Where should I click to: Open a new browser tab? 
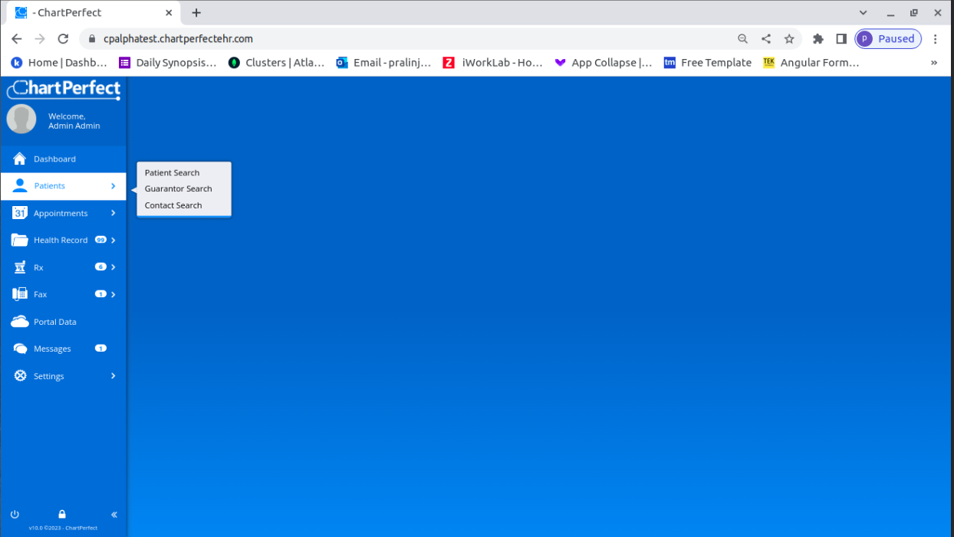(196, 13)
